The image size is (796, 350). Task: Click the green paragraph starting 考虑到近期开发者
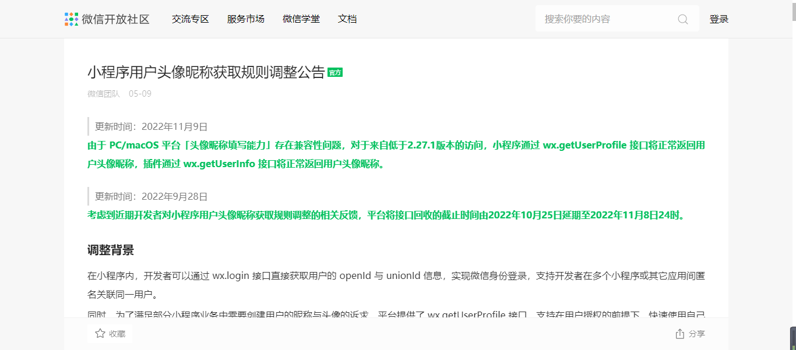388,215
